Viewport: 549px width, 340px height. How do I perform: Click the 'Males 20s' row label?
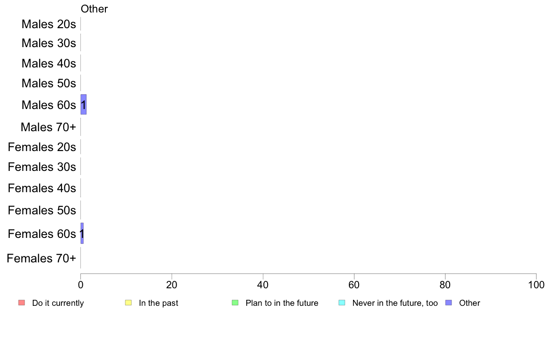(x=49, y=24)
